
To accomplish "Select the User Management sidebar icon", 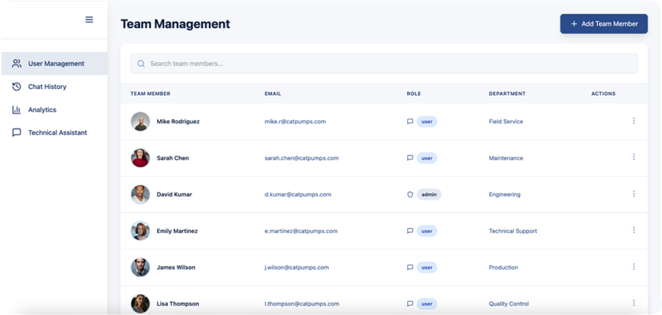I will pyautogui.click(x=16, y=63).
